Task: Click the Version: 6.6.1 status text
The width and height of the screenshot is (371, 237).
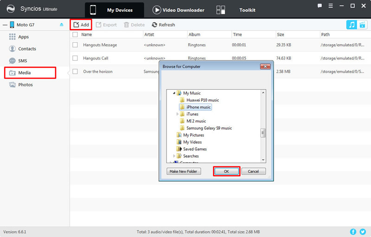Action: [x=15, y=232]
